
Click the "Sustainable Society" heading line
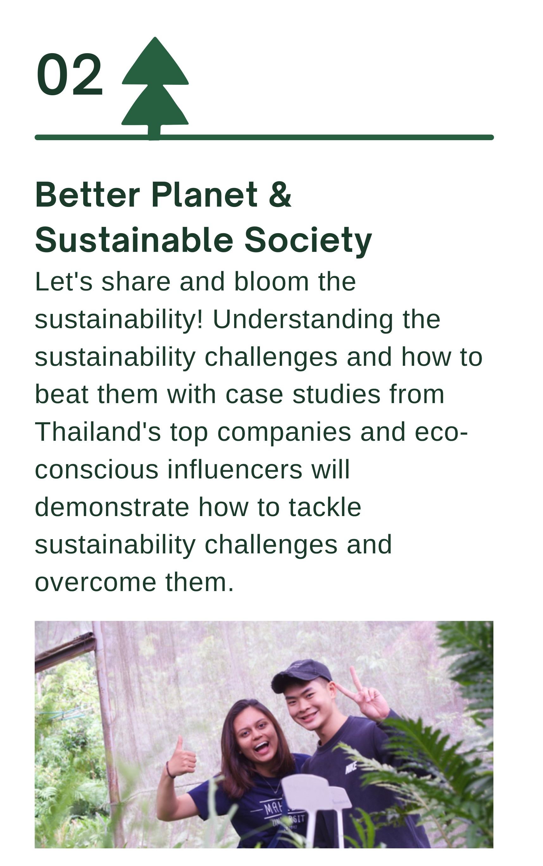(x=203, y=240)
